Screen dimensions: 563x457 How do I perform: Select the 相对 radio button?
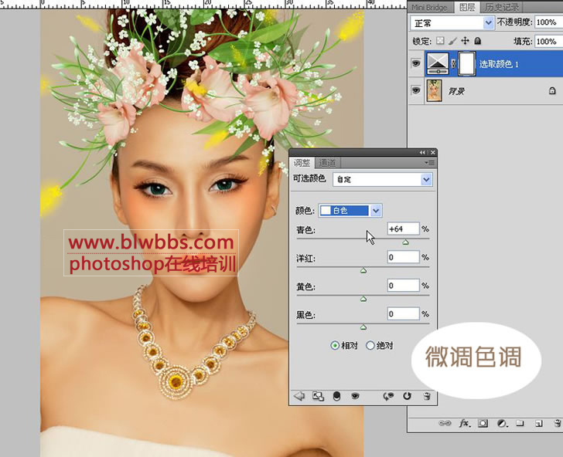335,346
